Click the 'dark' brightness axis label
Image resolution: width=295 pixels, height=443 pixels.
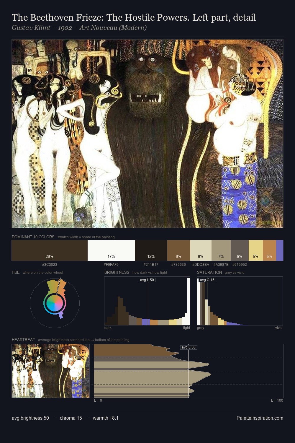(108, 328)
